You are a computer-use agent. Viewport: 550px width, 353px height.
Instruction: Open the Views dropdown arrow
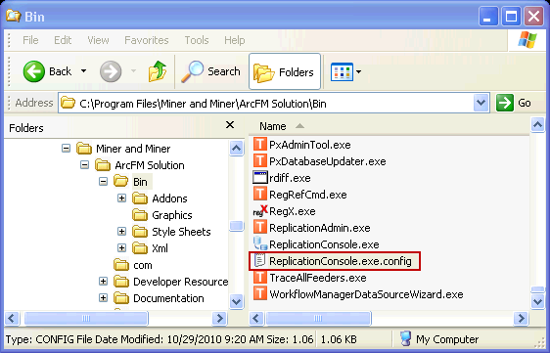tap(358, 71)
